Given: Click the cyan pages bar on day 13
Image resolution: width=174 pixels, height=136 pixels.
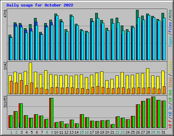Looking at the screenshot, I should coord(72,38).
